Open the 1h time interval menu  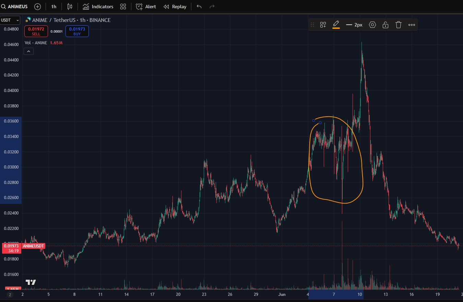(54, 7)
